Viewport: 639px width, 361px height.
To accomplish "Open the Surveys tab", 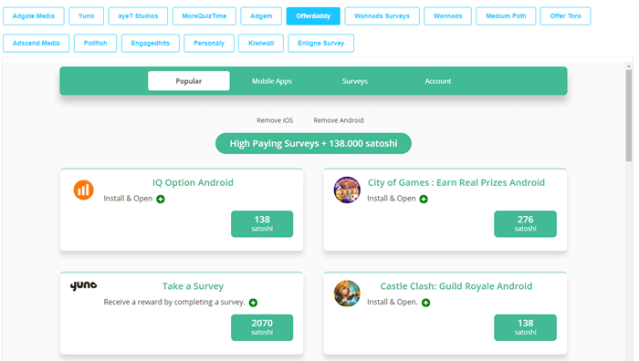I will [x=355, y=81].
